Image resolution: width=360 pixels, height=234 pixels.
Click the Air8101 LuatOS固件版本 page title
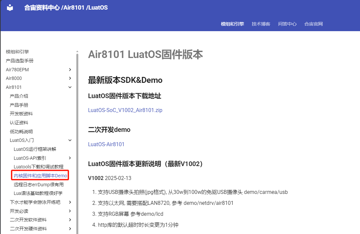[145, 55]
